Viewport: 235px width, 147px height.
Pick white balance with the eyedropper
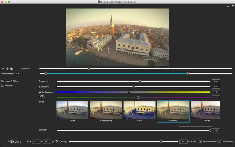40,96
